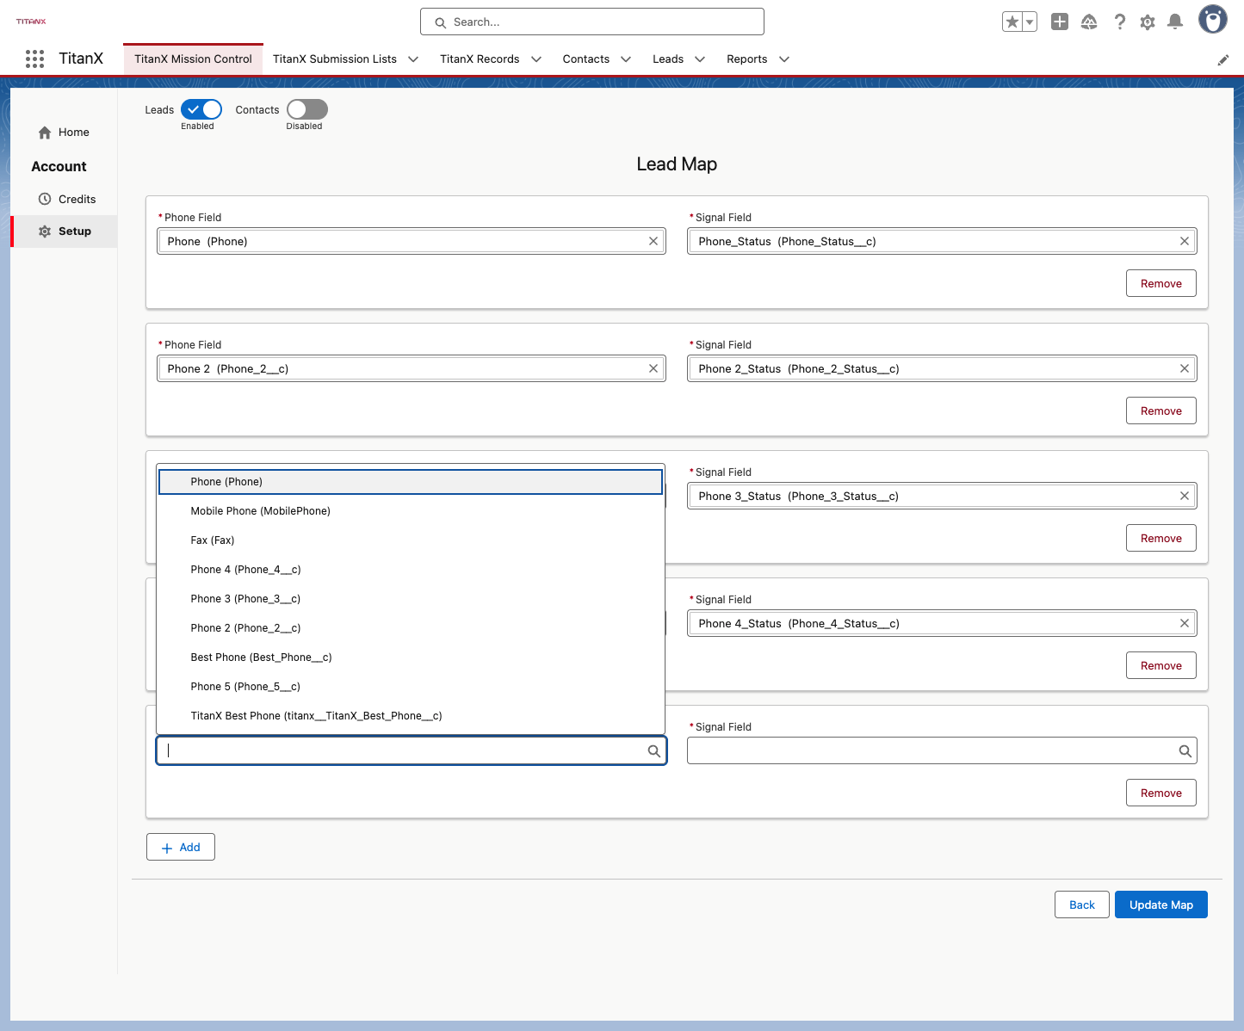The width and height of the screenshot is (1244, 1031).
Task: Select Setup in the sidebar
Action: click(x=65, y=232)
